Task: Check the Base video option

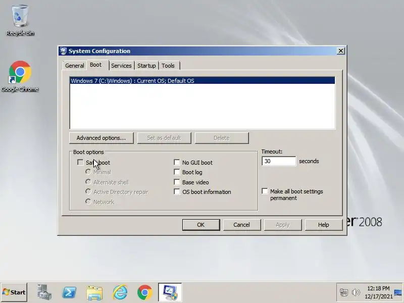Action: pos(177,182)
